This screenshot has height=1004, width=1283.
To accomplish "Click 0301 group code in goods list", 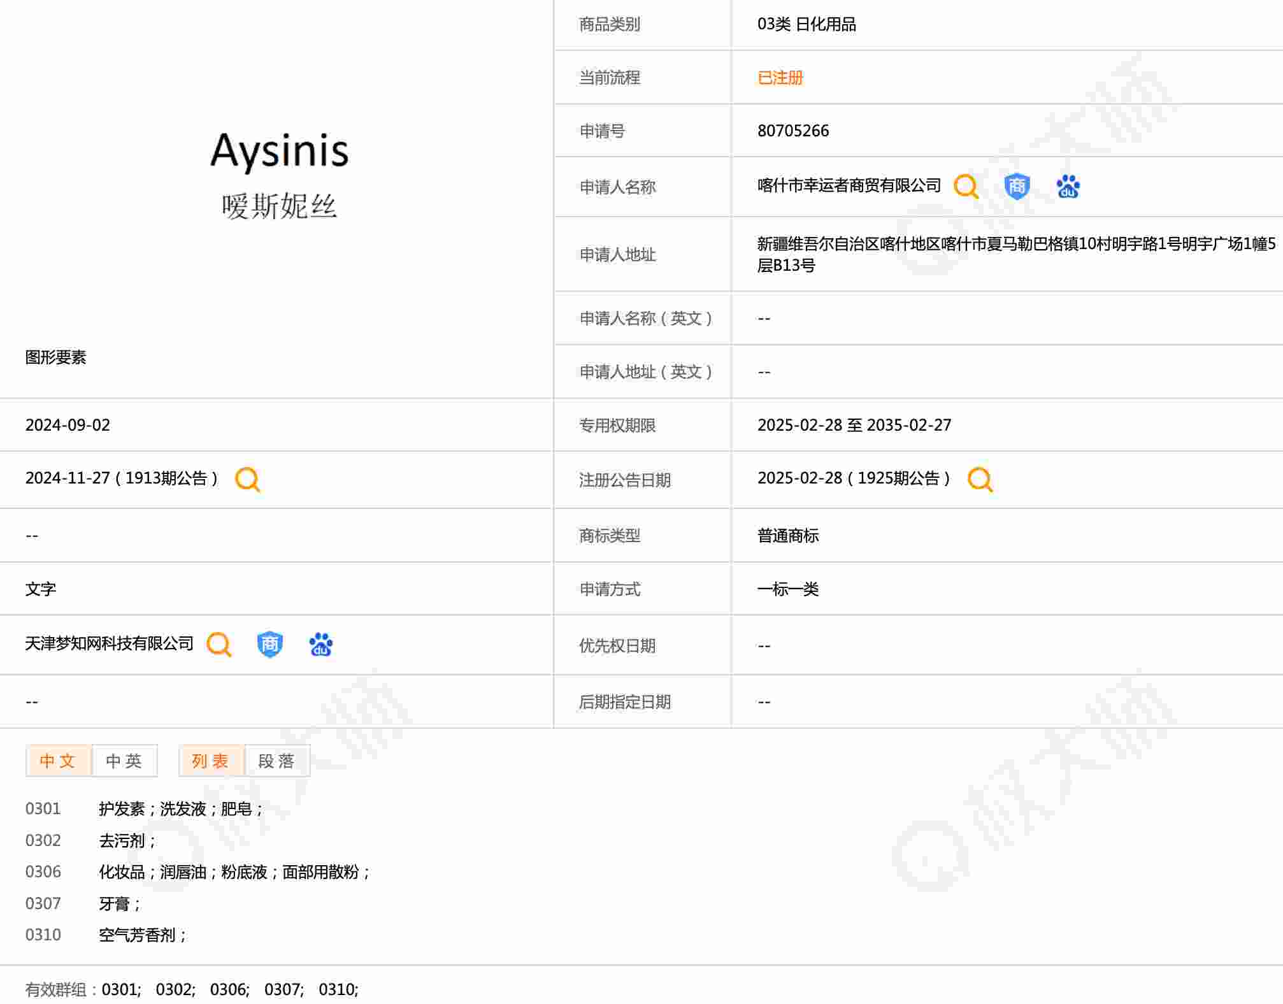I will coord(43,808).
